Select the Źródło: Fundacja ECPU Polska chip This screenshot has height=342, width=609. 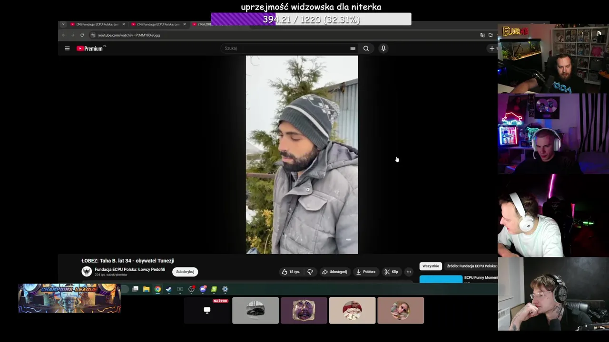point(471,266)
